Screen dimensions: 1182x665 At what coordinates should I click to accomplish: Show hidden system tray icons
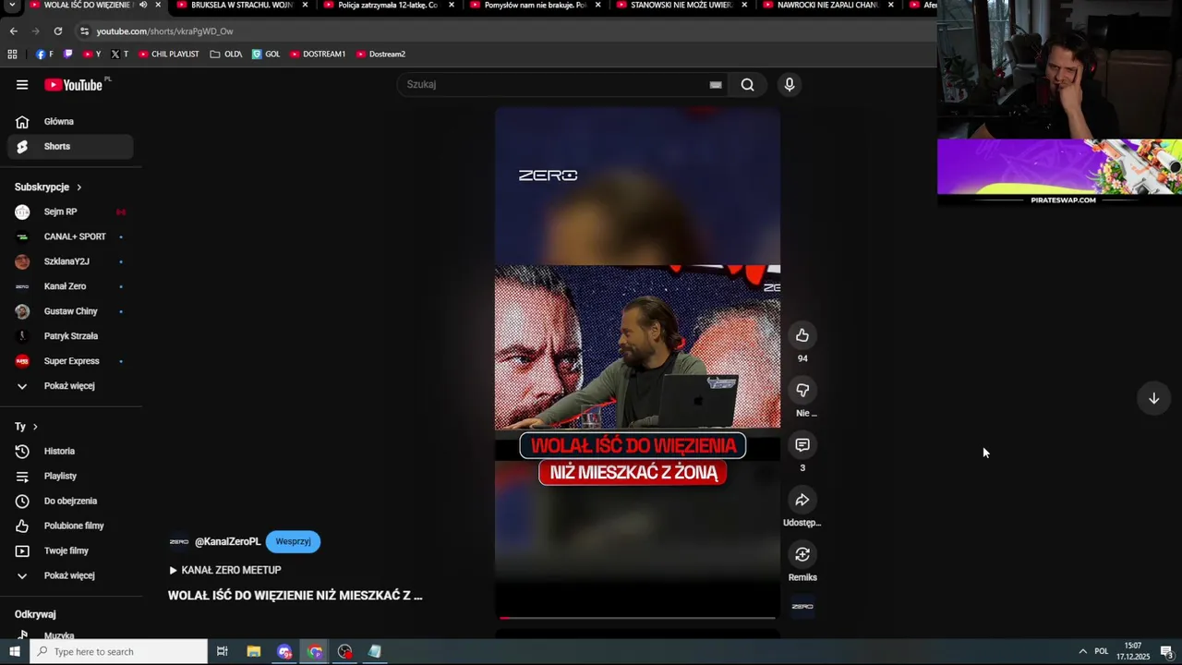pyautogui.click(x=1082, y=652)
